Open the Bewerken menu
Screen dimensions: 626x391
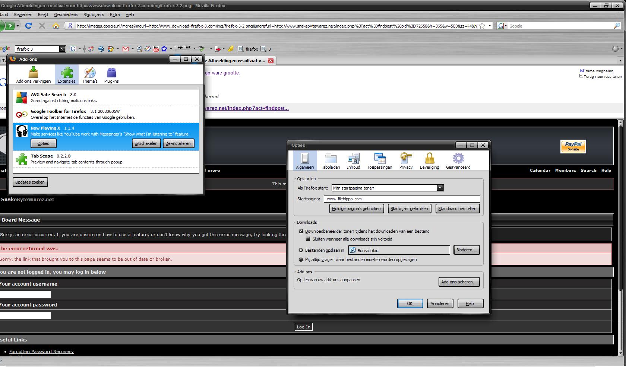(23, 15)
